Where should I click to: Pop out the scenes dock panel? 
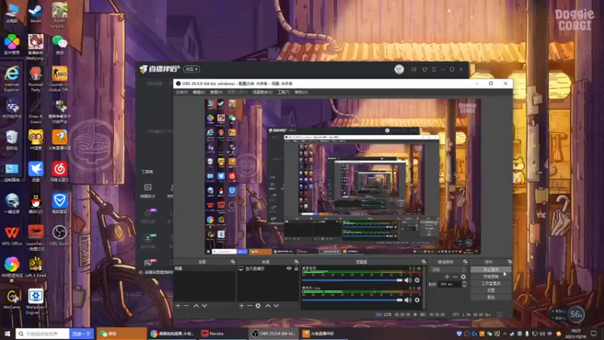pos(233,261)
